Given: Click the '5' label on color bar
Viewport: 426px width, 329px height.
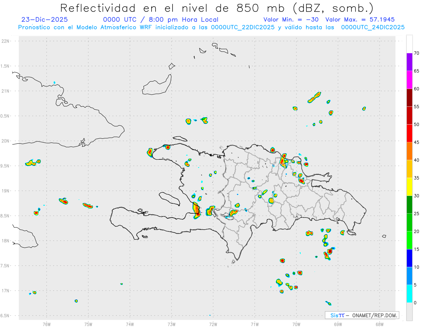Looking at the screenshot, I should pyautogui.click(x=415, y=285).
